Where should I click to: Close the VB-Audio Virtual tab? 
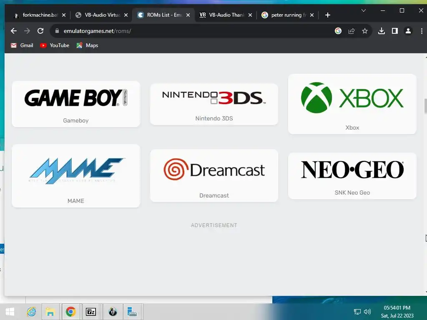(x=126, y=15)
